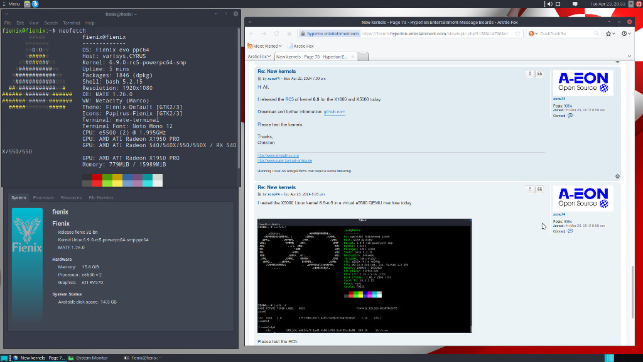Viewport: 643px width, 362px height.
Task: Open the terminal Edit menu
Action: pyautogui.click(x=20, y=23)
